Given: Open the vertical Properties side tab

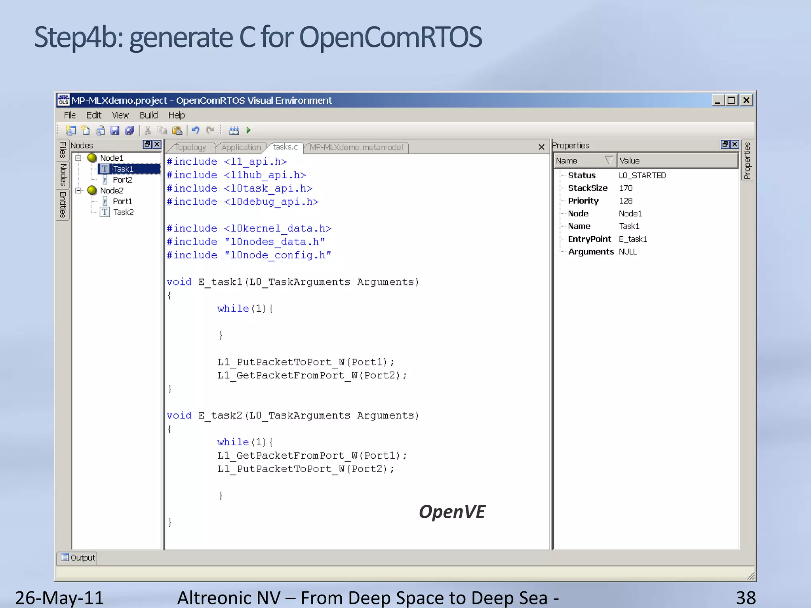Looking at the screenshot, I should pos(747,160).
